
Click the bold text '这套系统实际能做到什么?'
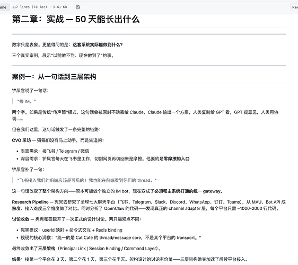point(98,45)
